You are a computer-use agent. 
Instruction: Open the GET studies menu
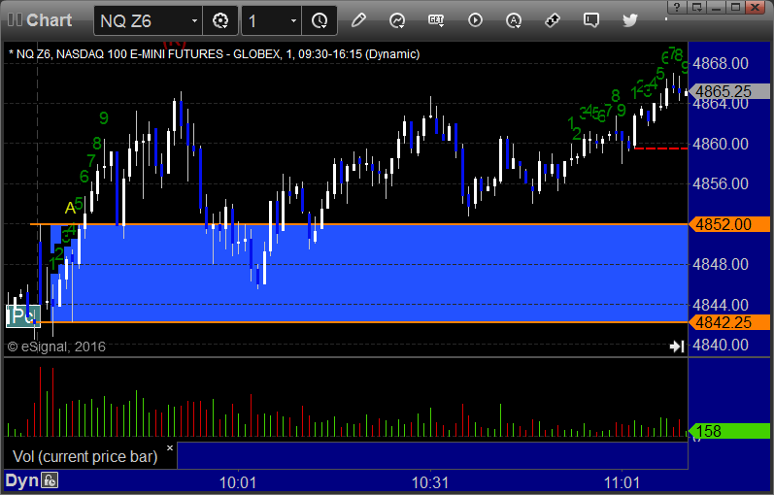[x=436, y=20]
